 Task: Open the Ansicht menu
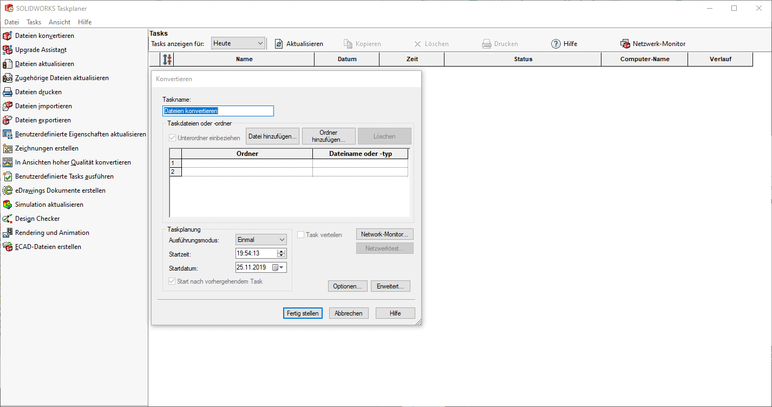pyautogui.click(x=60, y=22)
